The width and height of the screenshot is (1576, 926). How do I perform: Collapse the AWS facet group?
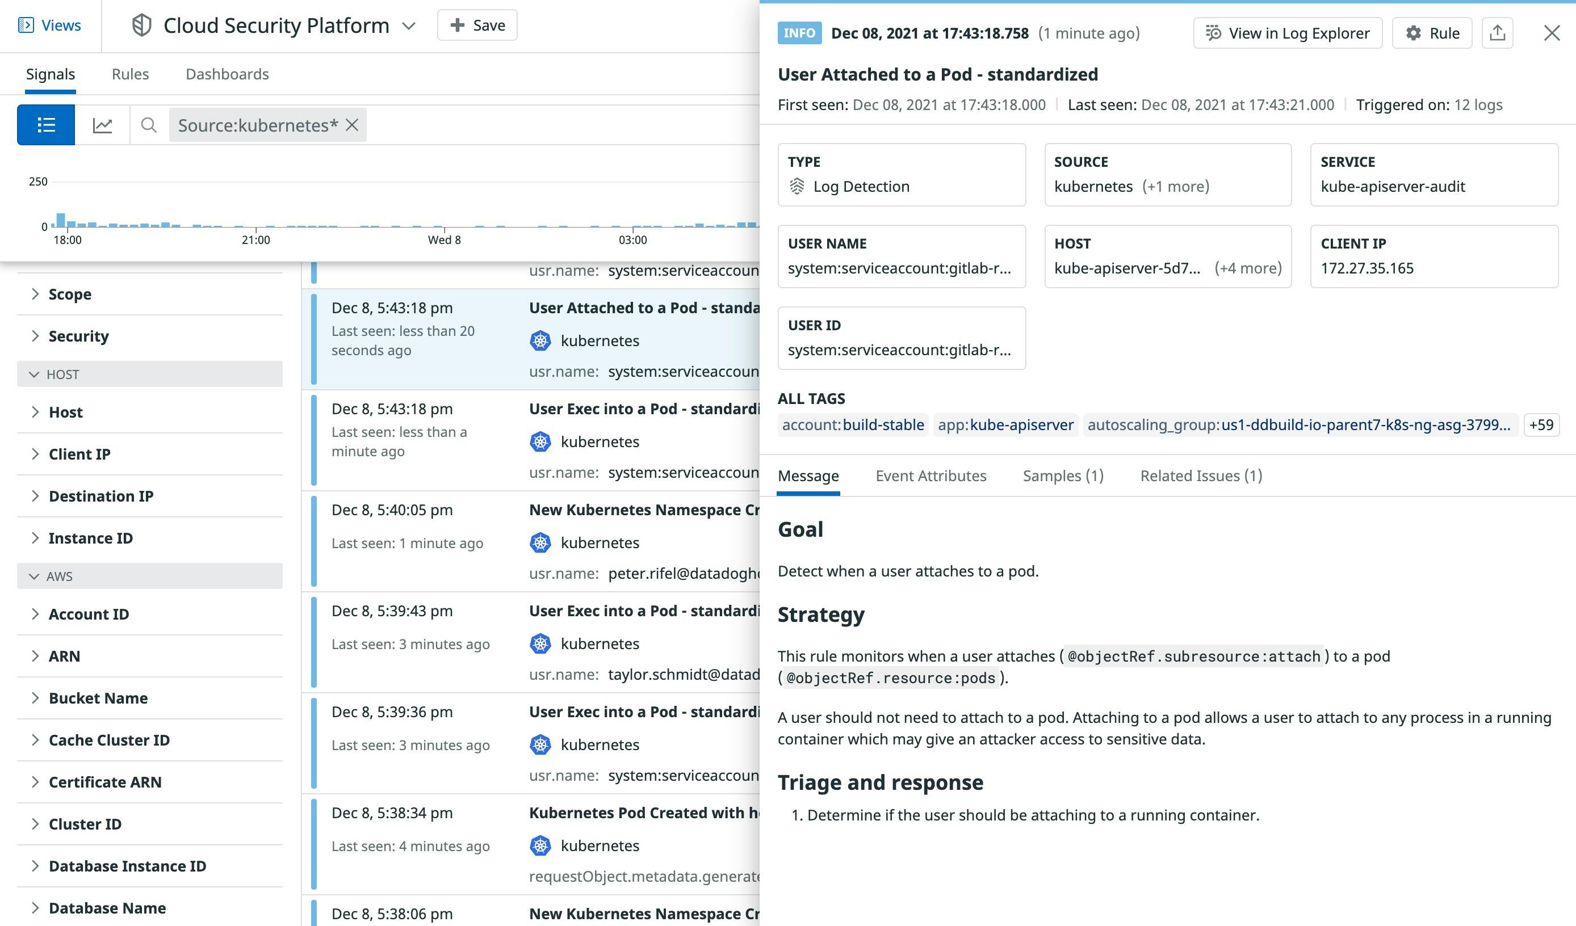tap(149, 576)
